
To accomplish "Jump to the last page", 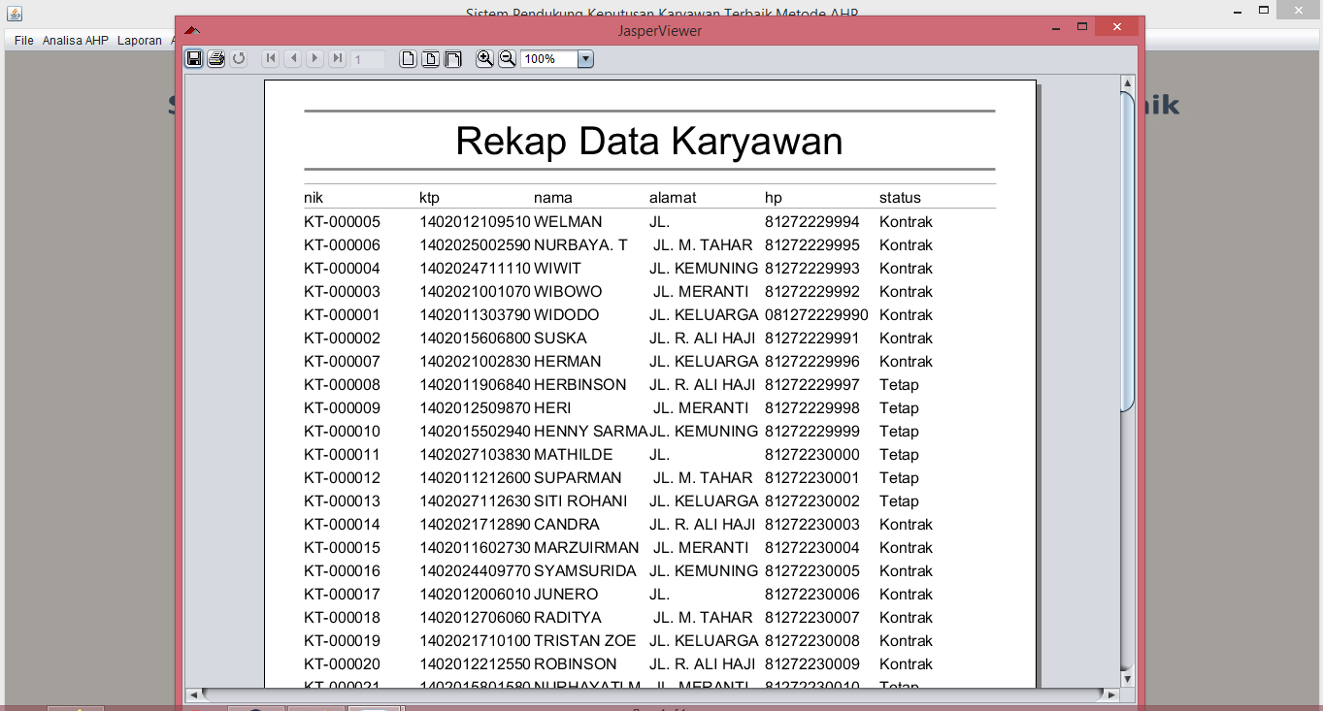I will click(x=337, y=58).
